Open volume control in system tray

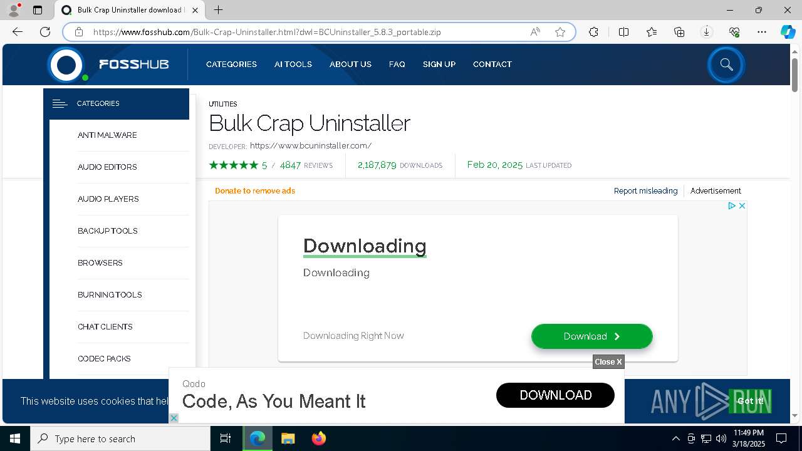tap(721, 438)
